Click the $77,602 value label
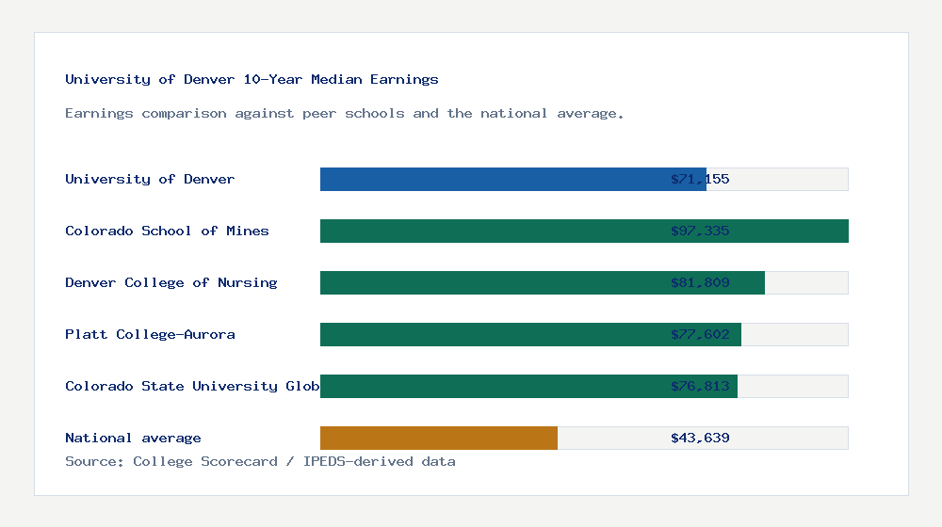Image resolution: width=942 pixels, height=527 pixels. coord(700,334)
